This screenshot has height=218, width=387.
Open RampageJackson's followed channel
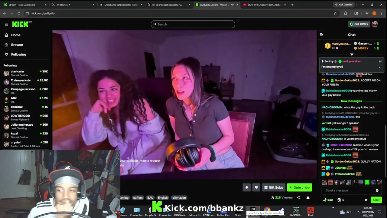coord(26,91)
